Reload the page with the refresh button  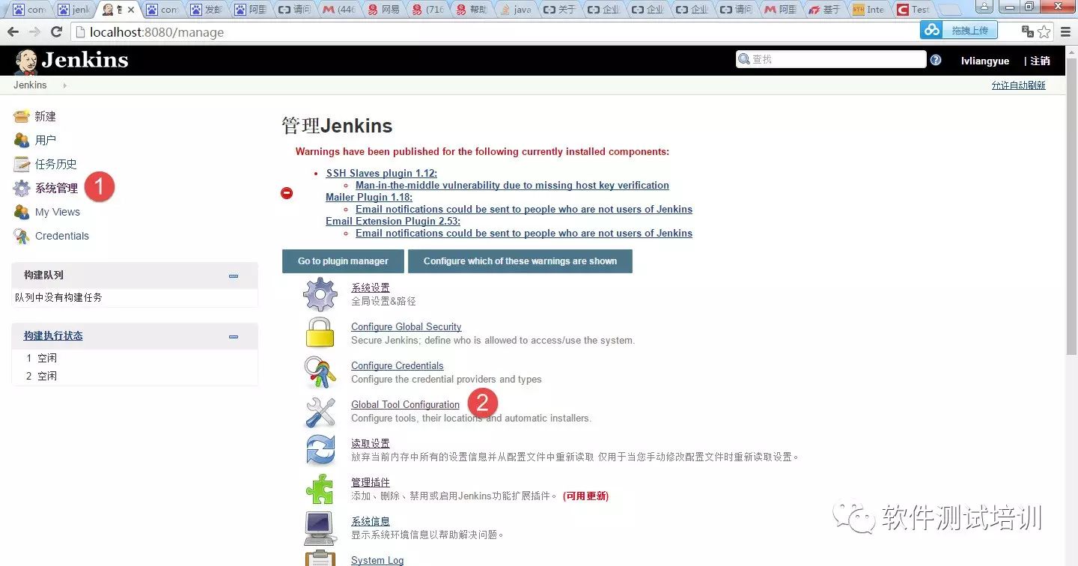coord(56,32)
